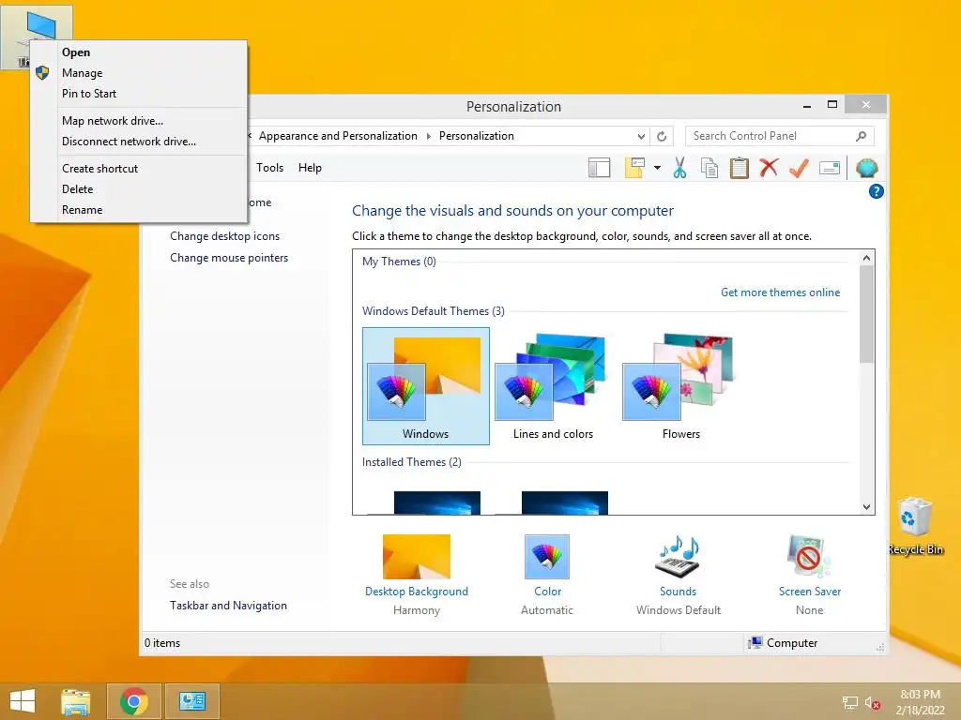Viewport: 961px width, 720px height.
Task: Click the blue Help question mark icon
Action: click(876, 191)
